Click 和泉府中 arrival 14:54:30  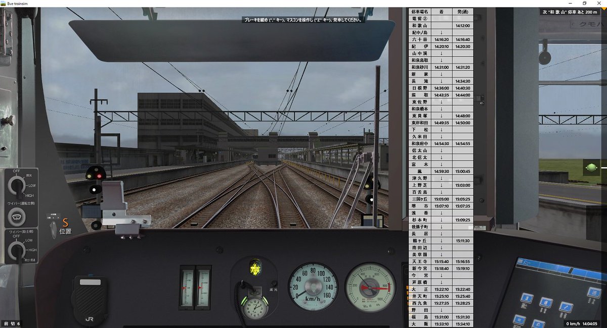coord(441,143)
